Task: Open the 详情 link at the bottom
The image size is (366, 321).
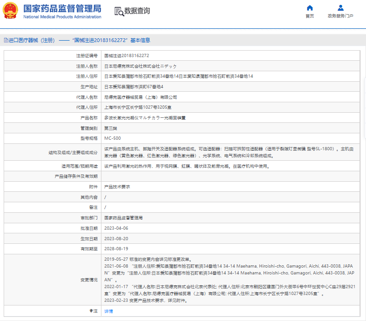Action: click(x=108, y=311)
